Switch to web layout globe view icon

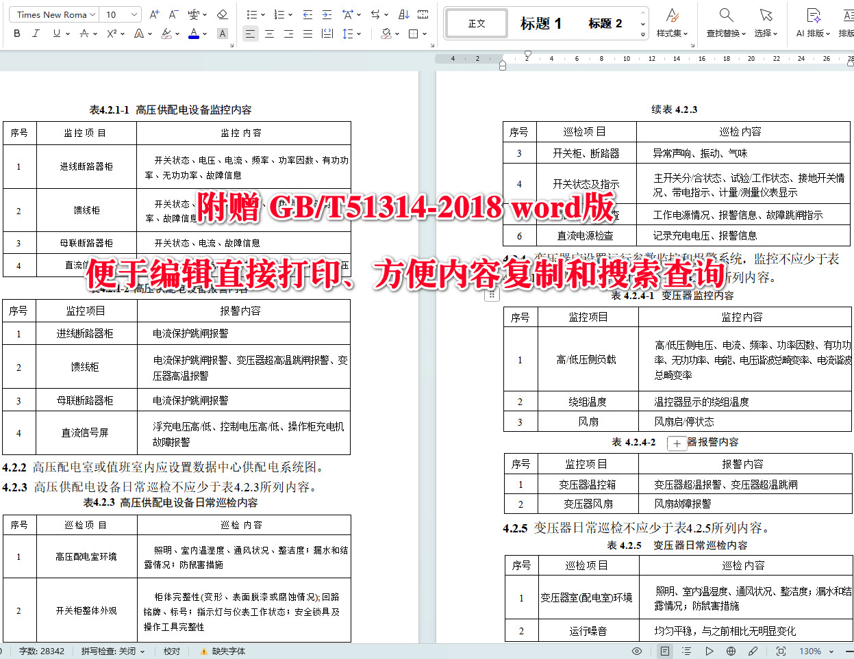(x=731, y=651)
